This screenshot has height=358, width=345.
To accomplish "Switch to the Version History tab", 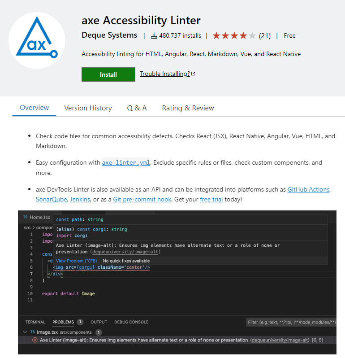I will [88, 108].
